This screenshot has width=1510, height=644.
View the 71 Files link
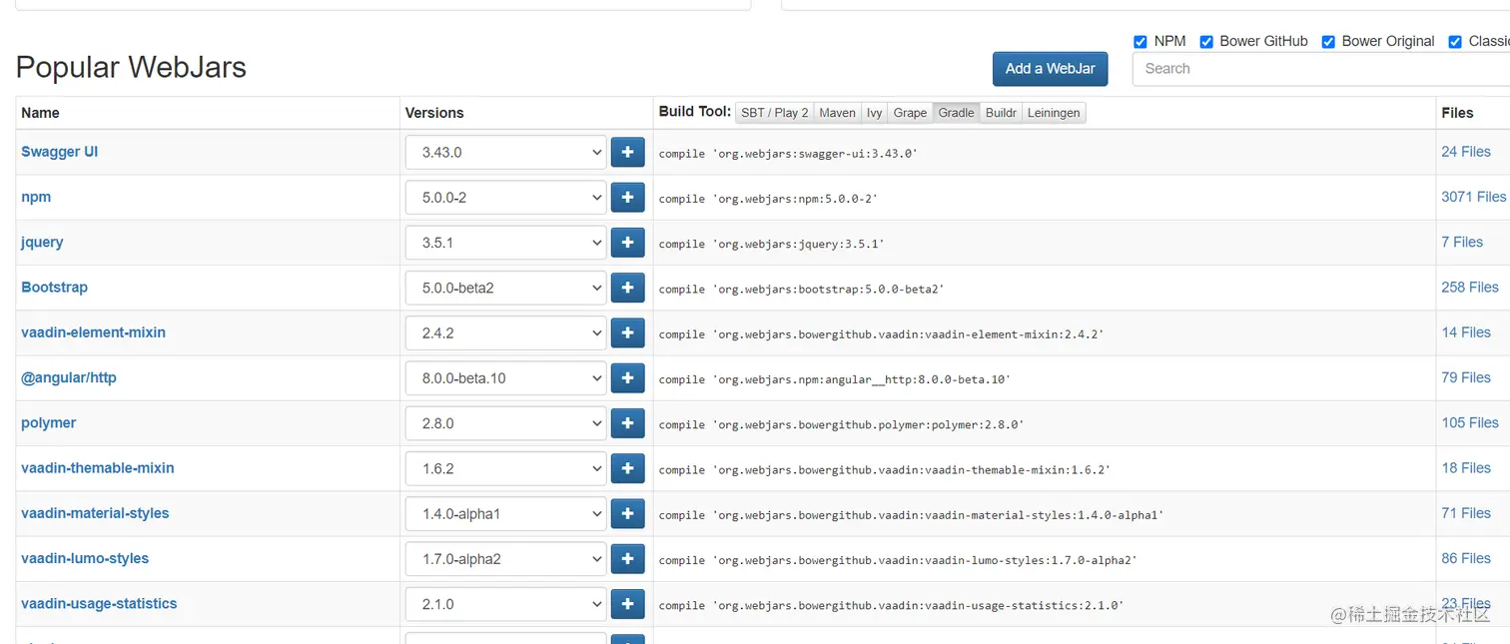pos(1466,513)
